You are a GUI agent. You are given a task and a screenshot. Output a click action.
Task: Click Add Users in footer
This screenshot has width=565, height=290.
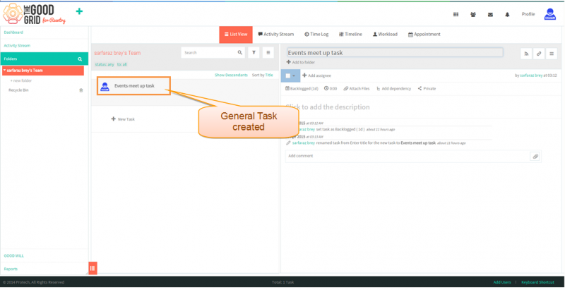502,282
